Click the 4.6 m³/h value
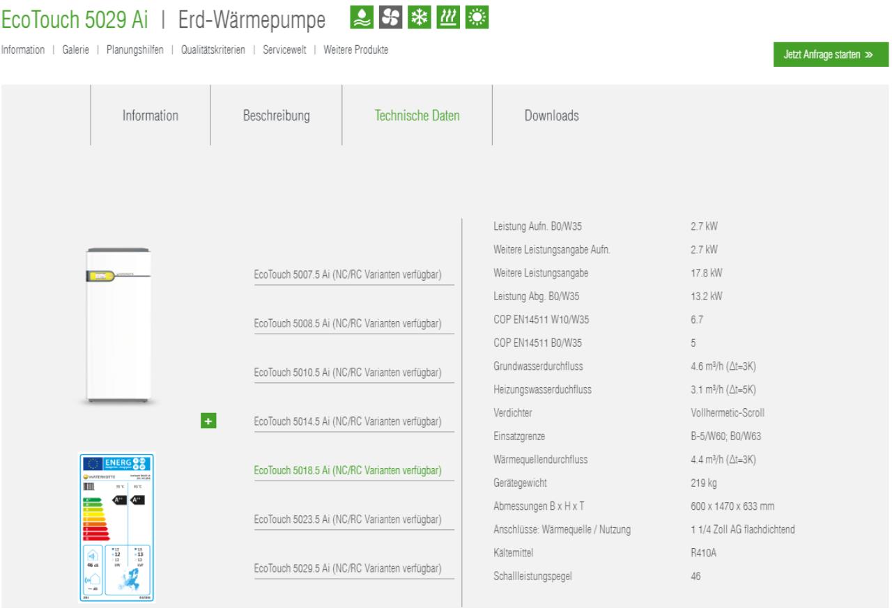 point(722,366)
